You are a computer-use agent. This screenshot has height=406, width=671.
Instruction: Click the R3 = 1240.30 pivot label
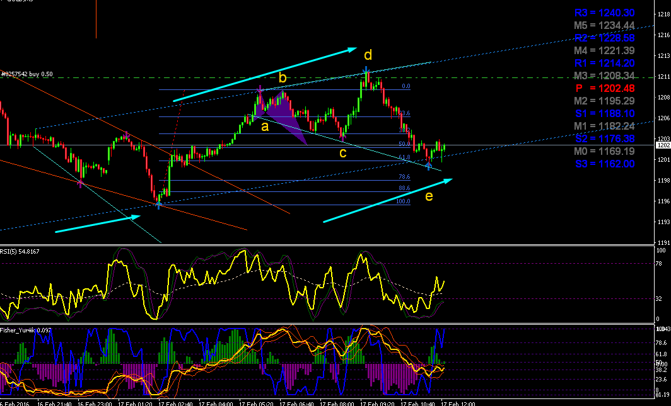(604, 13)
